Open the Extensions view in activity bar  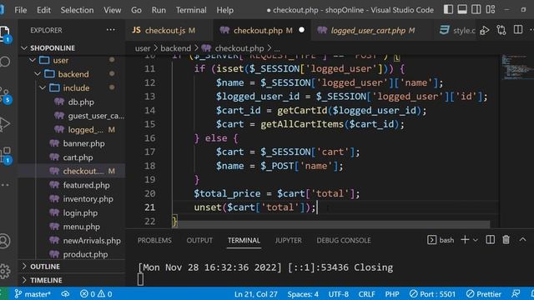pyautogui.click(x=5, y=155)
